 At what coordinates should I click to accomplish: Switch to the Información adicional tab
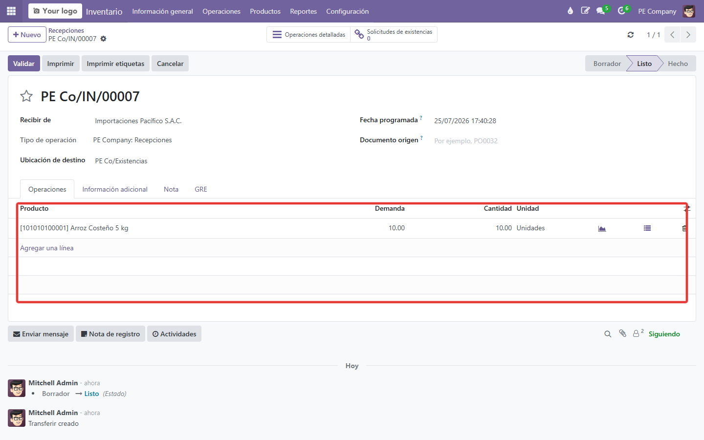point(115,189)
